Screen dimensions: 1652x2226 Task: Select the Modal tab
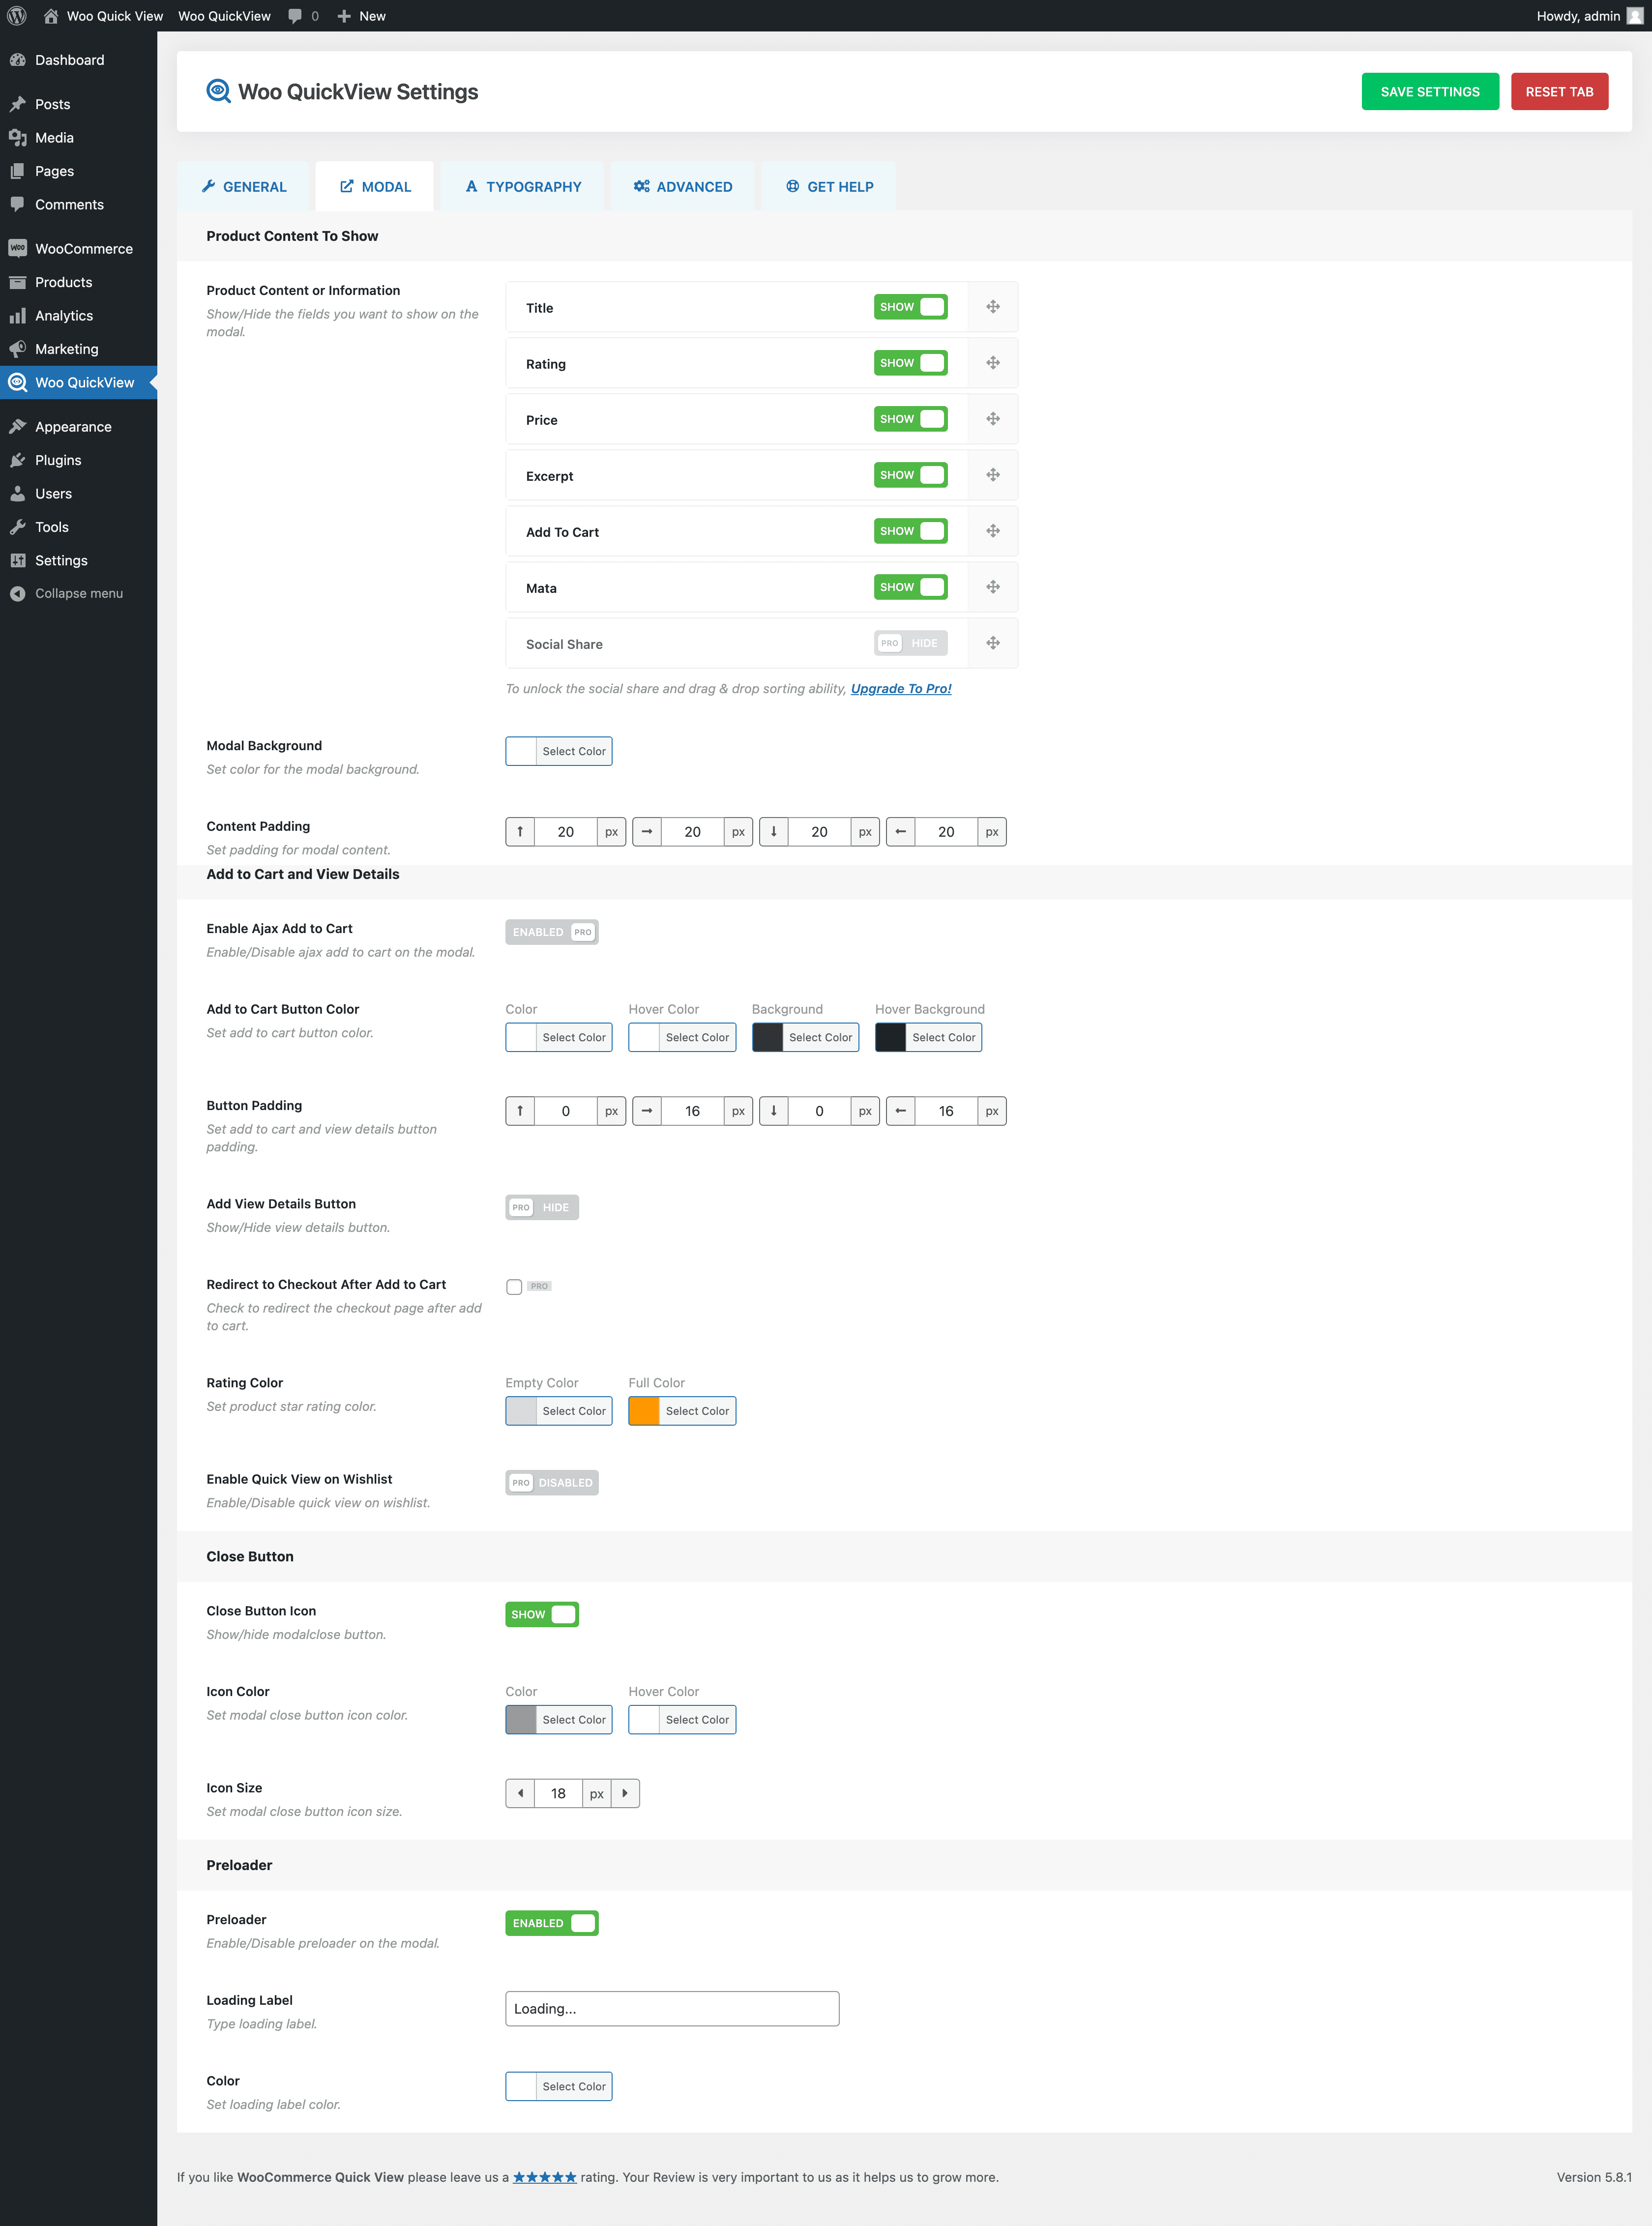pos(375,187)
